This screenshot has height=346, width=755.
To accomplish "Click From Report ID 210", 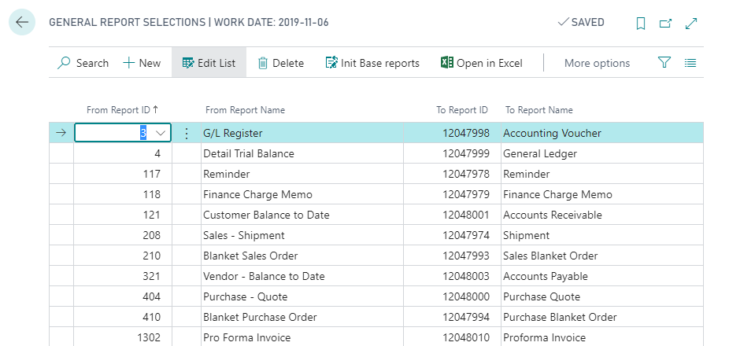I will pos(123,256).
